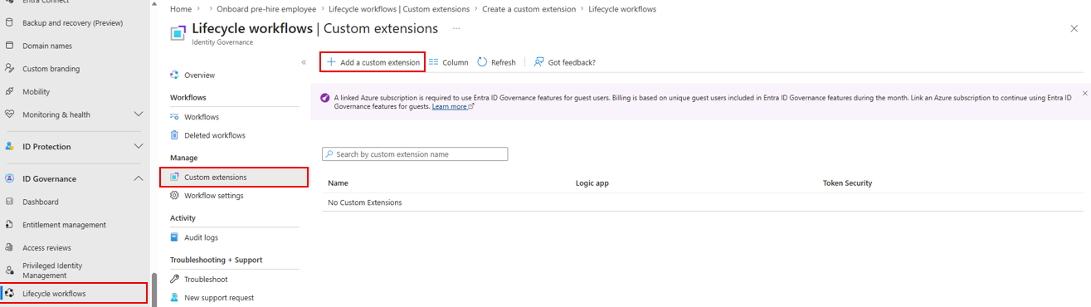Open Workflow settings
This screenshot has height=307, width=1091.
(x=214, y=196)
